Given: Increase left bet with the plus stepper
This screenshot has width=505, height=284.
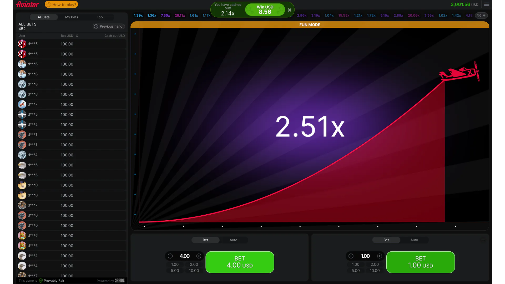Looking at the screenshot, I should 199,256.
